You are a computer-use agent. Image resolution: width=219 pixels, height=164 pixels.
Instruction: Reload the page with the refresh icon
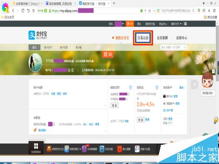pos(23,10)
